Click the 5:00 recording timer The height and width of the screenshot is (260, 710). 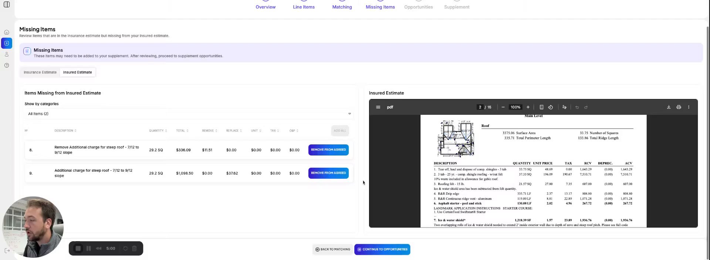(x=111, y=249)
